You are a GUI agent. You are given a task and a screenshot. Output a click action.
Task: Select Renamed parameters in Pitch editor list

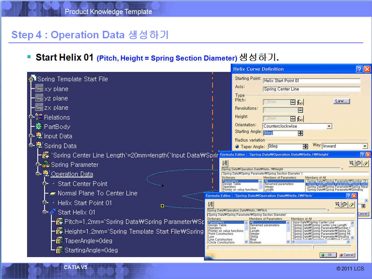point(264,225)
